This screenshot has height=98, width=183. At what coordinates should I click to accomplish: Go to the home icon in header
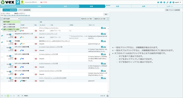[x=158, y=2]
